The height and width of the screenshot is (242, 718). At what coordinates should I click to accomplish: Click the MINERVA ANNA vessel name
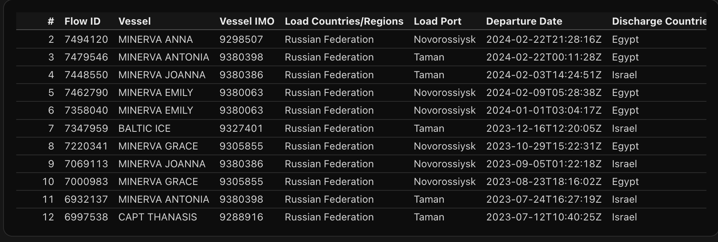tap(155, 39)
